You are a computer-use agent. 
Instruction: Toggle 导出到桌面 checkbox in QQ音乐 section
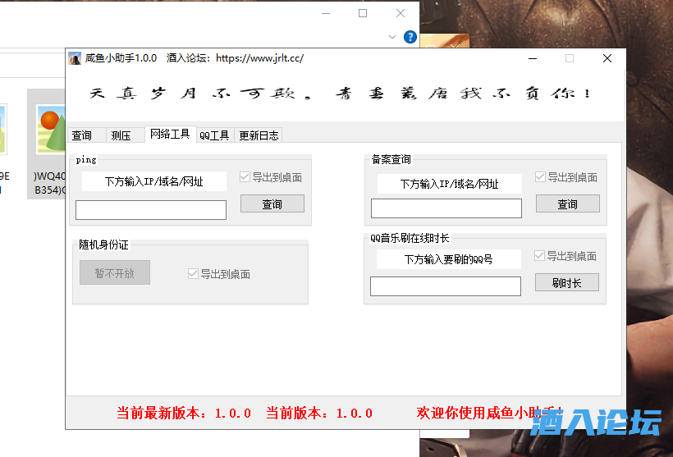pos(541,256)
